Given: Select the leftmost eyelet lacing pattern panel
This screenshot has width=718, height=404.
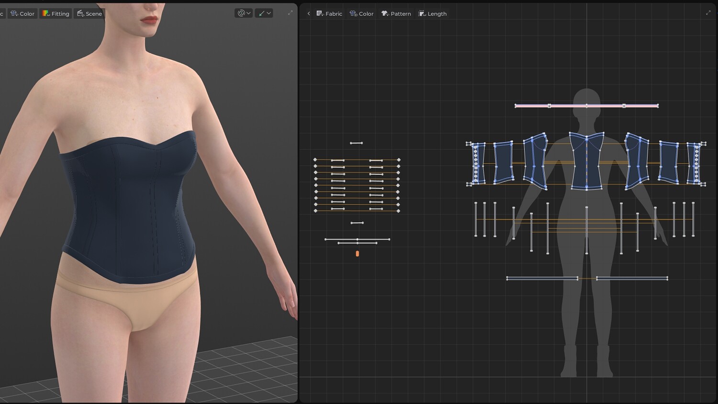Looking at the screenshot, I should click(x=477, y=163).
